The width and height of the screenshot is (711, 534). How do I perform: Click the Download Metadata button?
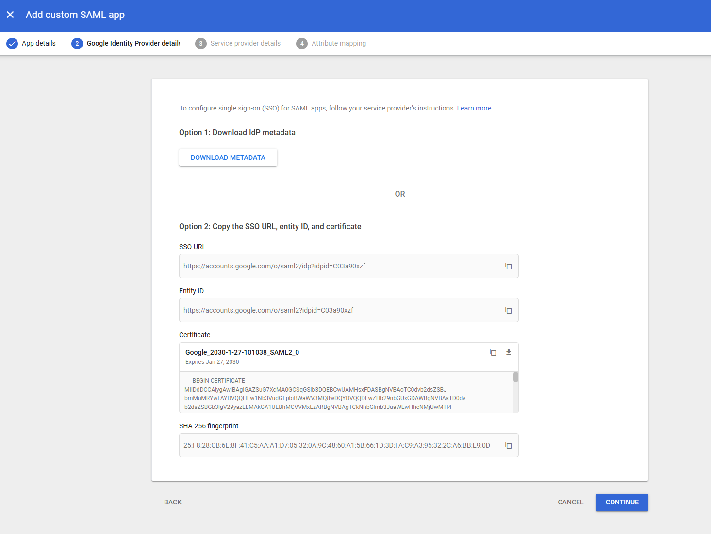[228, 157]
